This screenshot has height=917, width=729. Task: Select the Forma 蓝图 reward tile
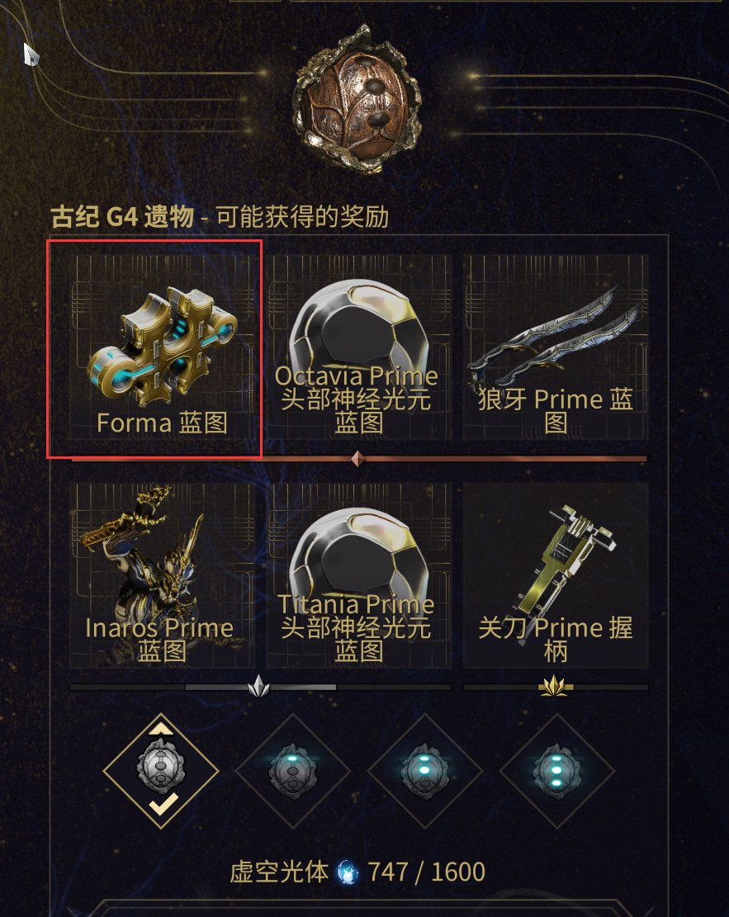coord(162,347)
